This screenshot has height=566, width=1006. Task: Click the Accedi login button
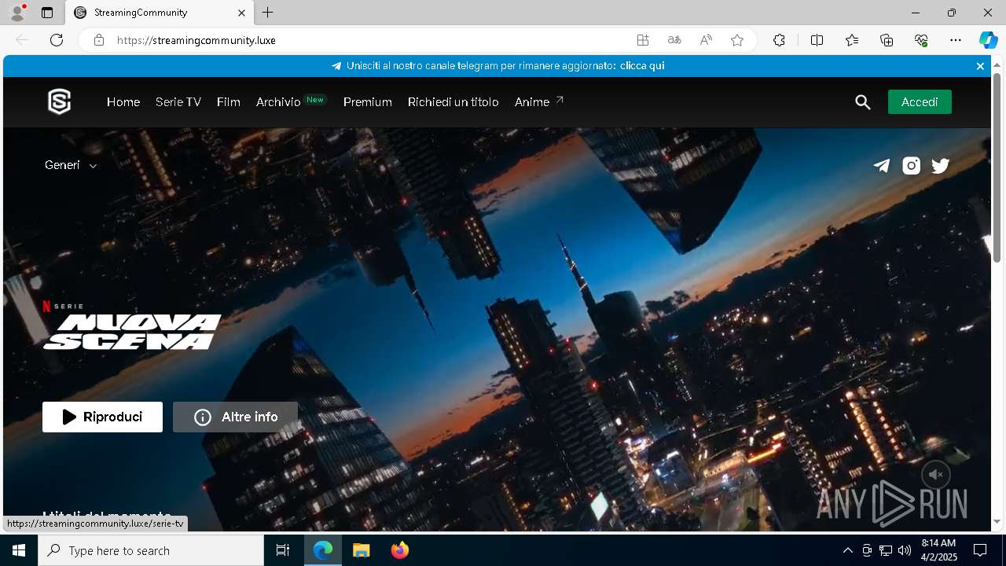pyautogui.click(x=920, y=102)
